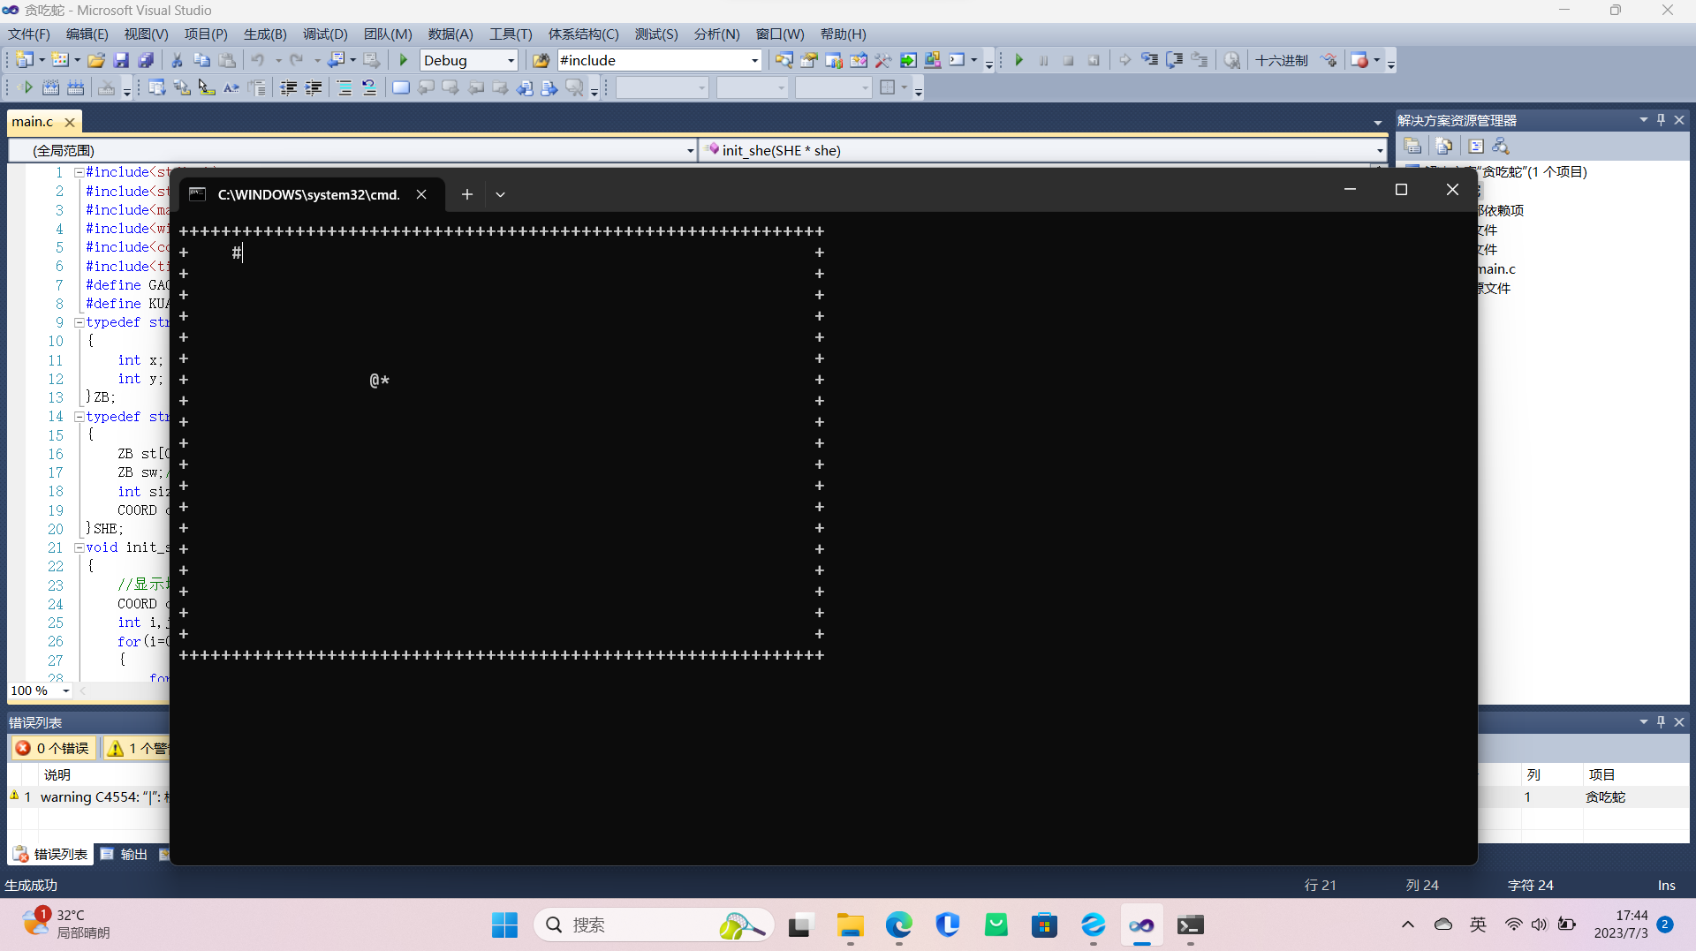Click the Redo arrow icon
This screenshot has width=1696, height=951.
tap(297, 60)
